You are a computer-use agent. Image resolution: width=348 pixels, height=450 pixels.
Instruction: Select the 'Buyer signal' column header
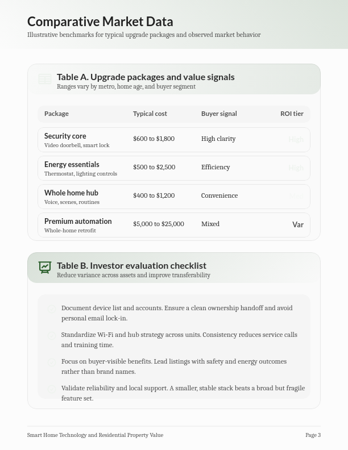click(219, 114)
